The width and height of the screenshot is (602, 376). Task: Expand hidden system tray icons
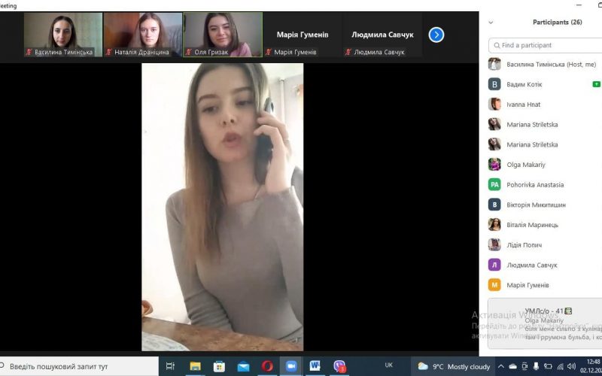pyautogui.click(x=501, y=367)
